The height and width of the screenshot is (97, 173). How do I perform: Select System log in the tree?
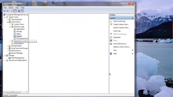[x=19, y=36]
